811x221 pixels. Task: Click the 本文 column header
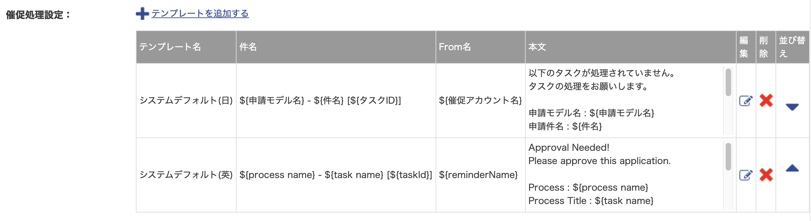(x=630, y=47)
